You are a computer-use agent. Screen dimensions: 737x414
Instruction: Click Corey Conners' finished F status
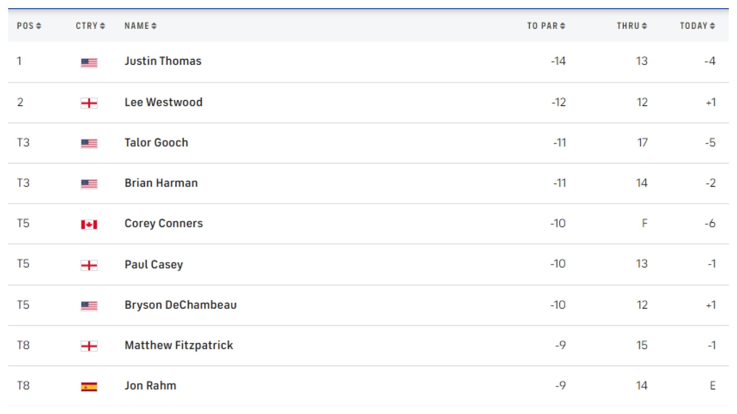(x=644, y=223)
